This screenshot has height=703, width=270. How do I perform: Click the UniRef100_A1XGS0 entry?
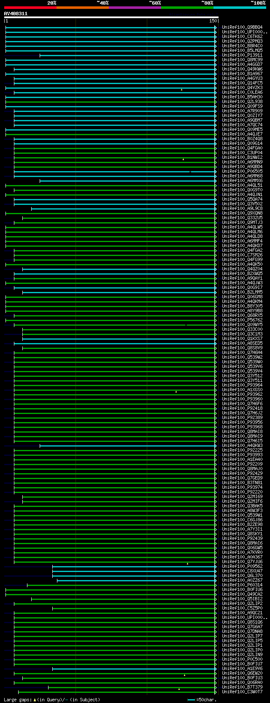[x=242, y=390]
